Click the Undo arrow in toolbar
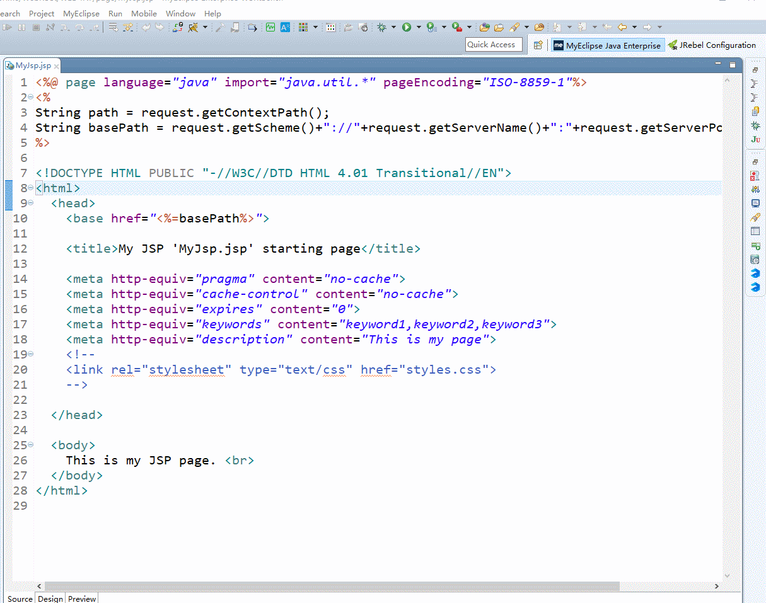This screenshot has height=603, width=766. (146, 27)
